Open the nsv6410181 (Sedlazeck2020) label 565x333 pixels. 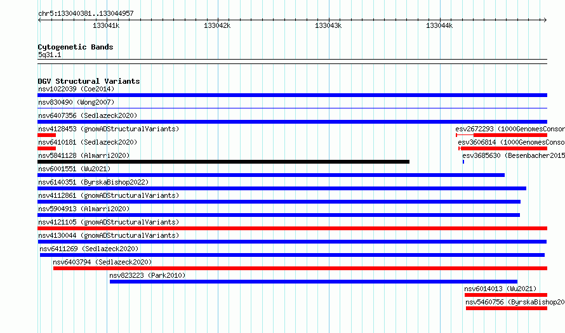point(88,142)
